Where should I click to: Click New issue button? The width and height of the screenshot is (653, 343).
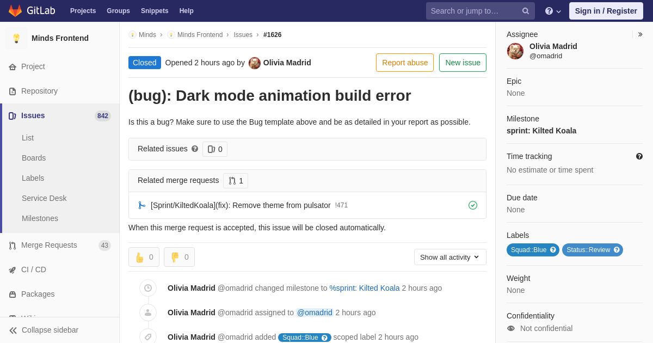click(463, 63)
